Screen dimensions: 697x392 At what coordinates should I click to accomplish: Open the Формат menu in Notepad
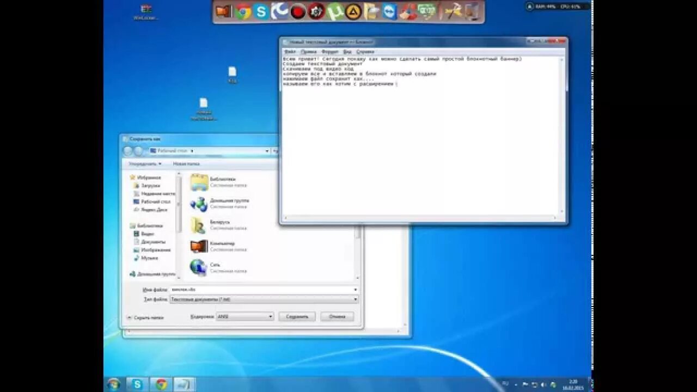tap(330, 52)
